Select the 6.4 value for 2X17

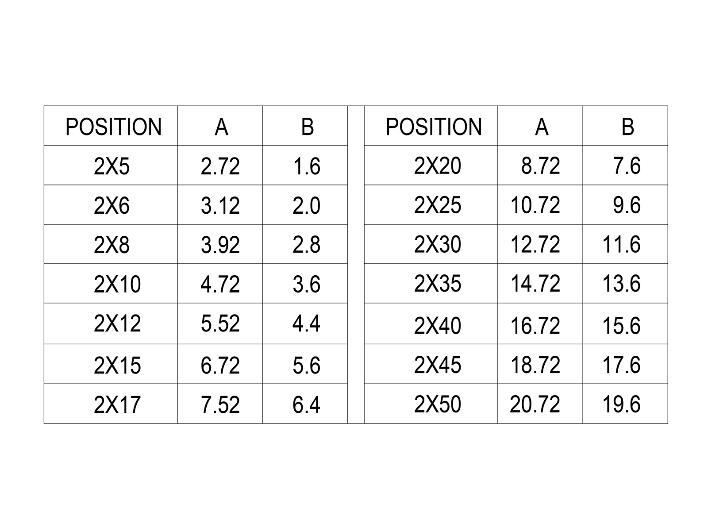(x=306, y=405)
